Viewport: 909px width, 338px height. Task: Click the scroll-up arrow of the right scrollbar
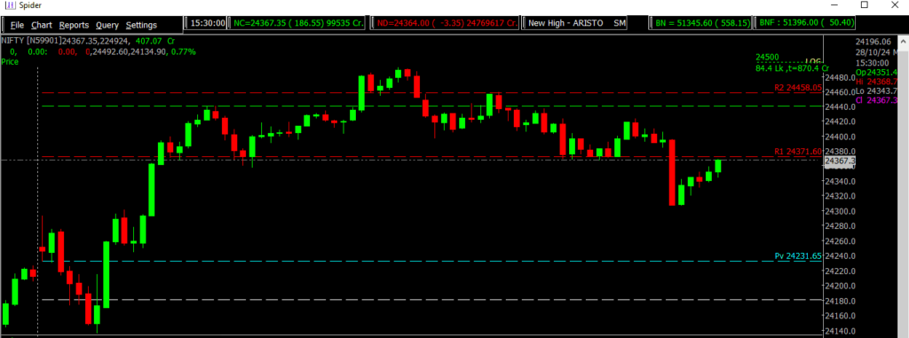(904, 41)
